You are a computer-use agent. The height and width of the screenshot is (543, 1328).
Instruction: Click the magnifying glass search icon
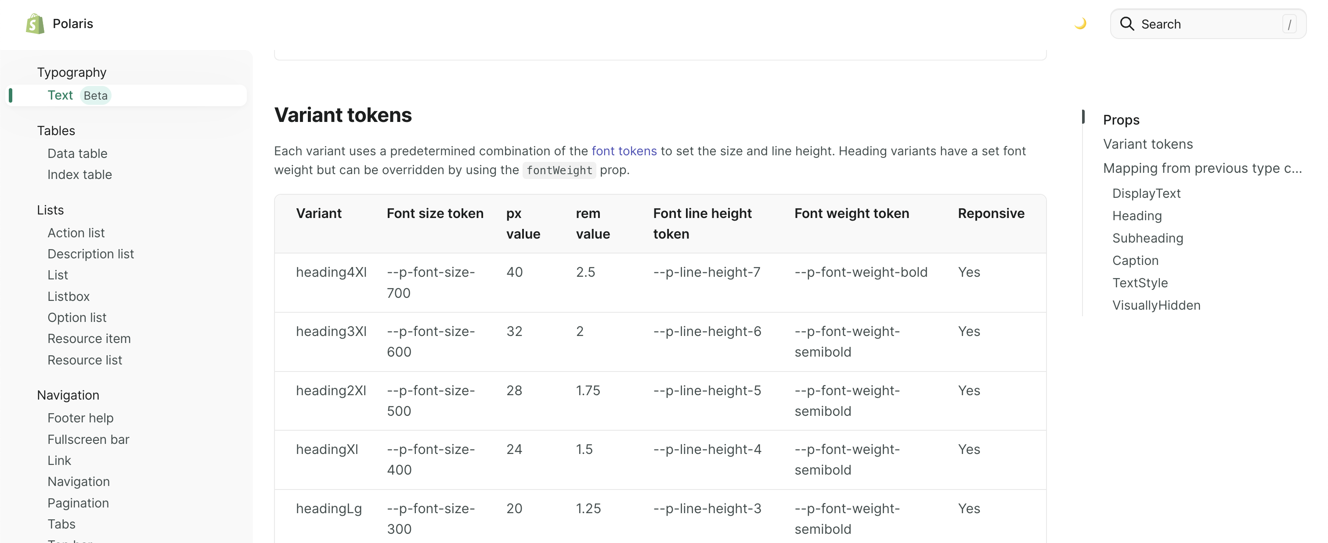point(1126,24)
